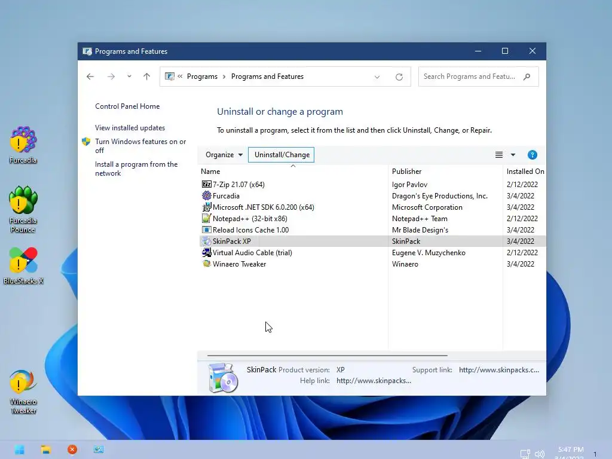
Task: Click Dragon's Eye Productions, Inc. cell
Action: 439,195
